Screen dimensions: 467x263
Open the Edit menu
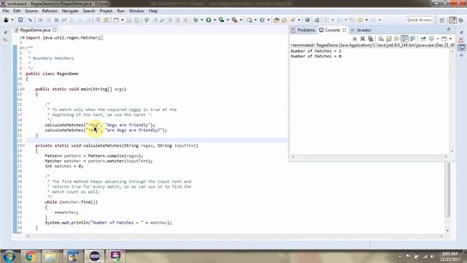coord(17,11)
